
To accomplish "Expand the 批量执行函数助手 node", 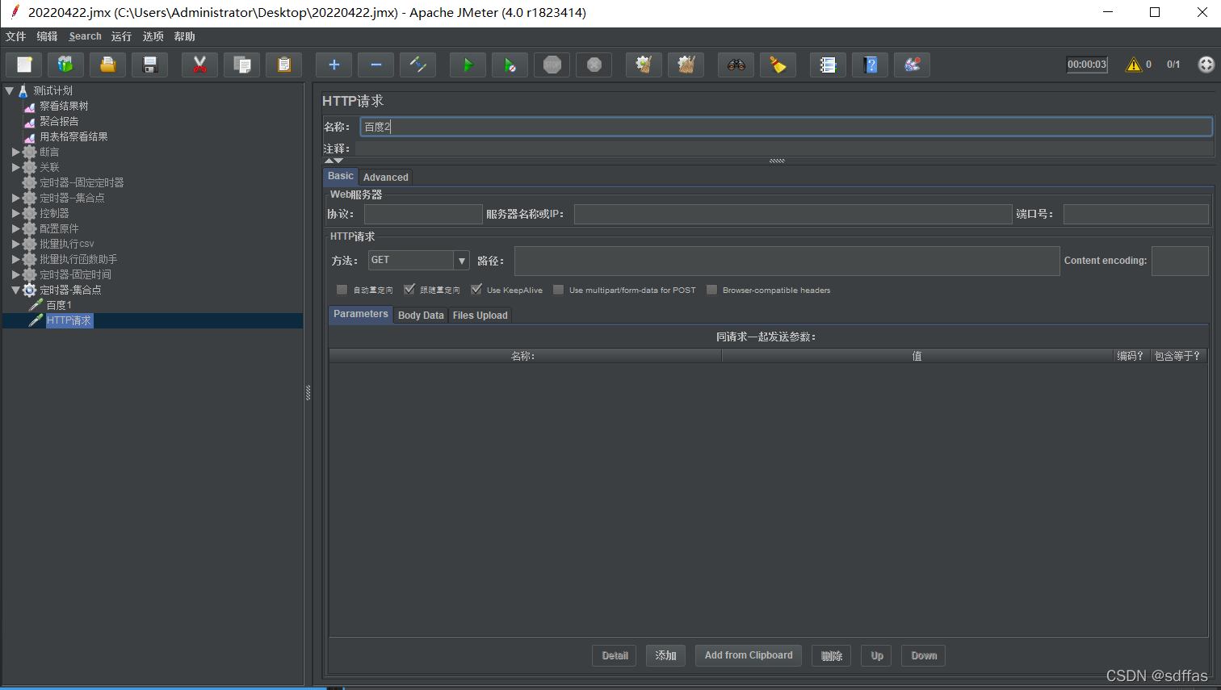I will coord(15,259).
